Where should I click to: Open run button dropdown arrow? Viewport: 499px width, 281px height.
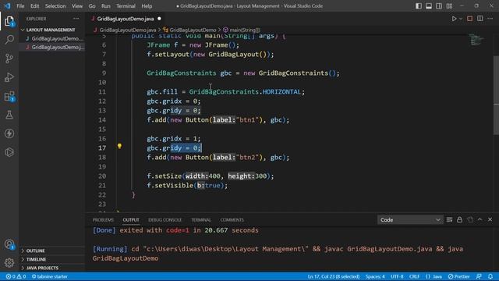[x=461, y=19]
